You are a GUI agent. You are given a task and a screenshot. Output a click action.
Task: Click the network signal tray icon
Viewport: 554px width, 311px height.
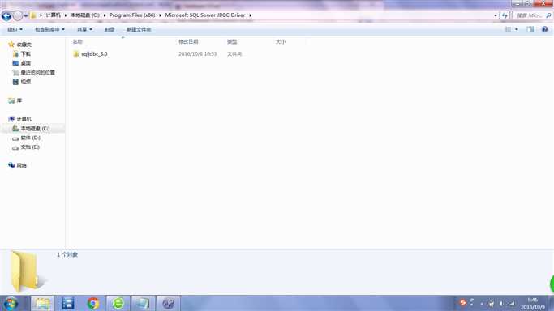click(x=512, y=303)
